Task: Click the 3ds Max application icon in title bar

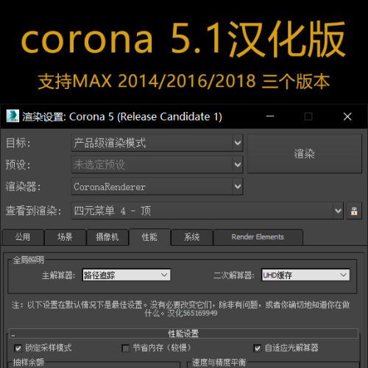Action: click(13, 116)
